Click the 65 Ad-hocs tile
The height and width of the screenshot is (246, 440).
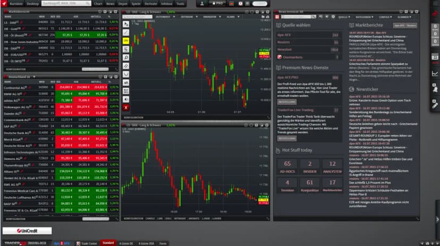point(287,167)
